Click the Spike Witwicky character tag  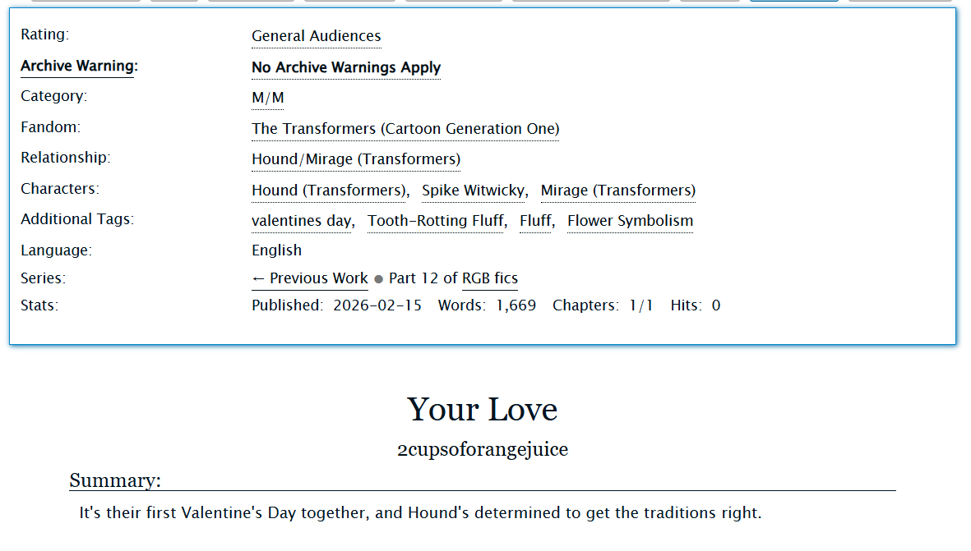click(x=473, y=191)
